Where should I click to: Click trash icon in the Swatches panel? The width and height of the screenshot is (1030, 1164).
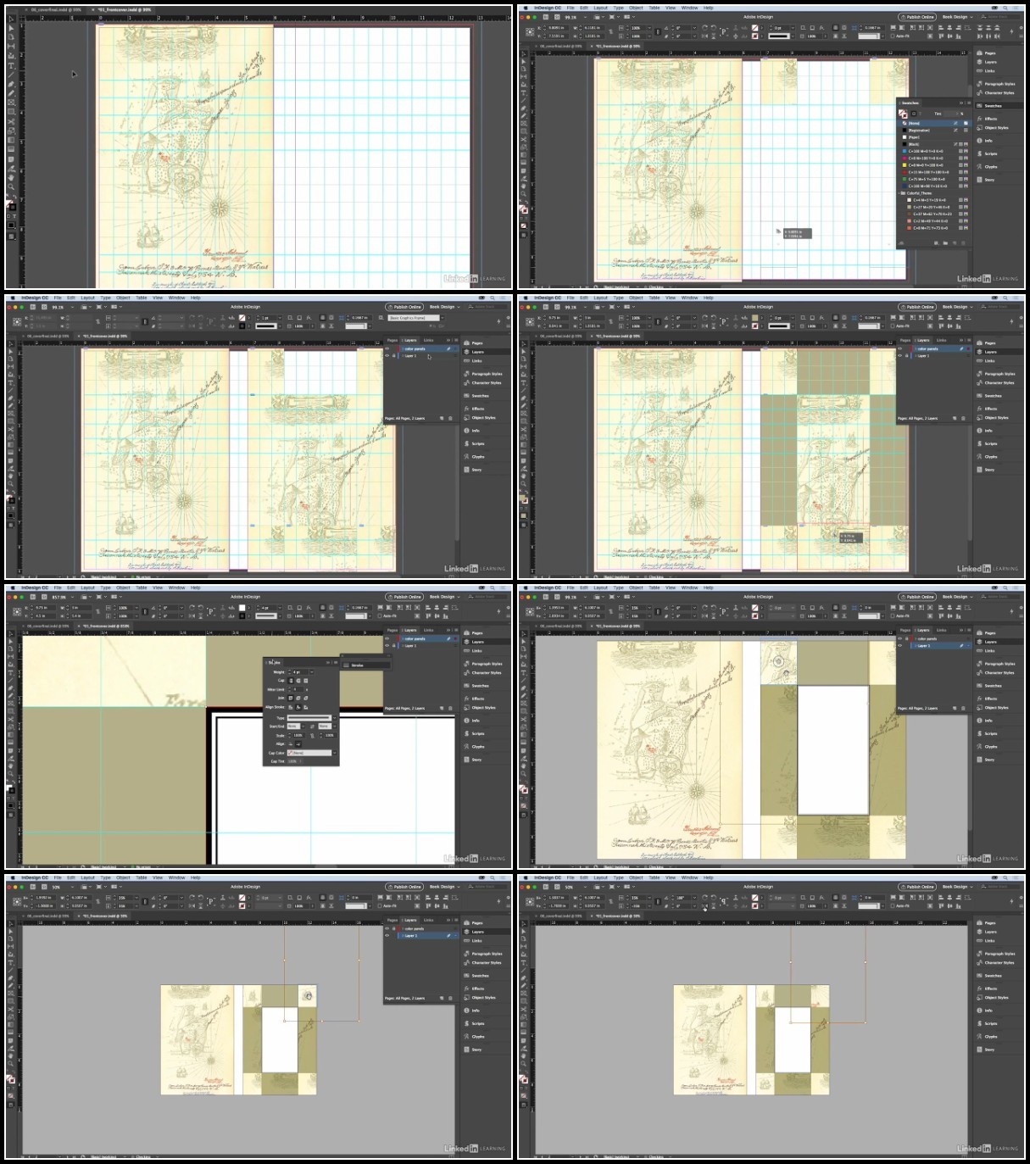coord(963,243)
